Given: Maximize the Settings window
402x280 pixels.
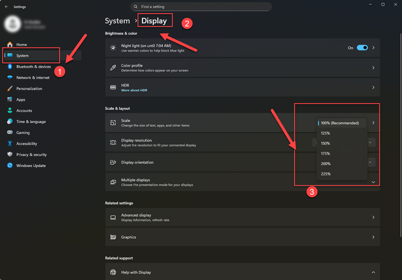Looking at the screenshot, I should click(x=383, y=4).
